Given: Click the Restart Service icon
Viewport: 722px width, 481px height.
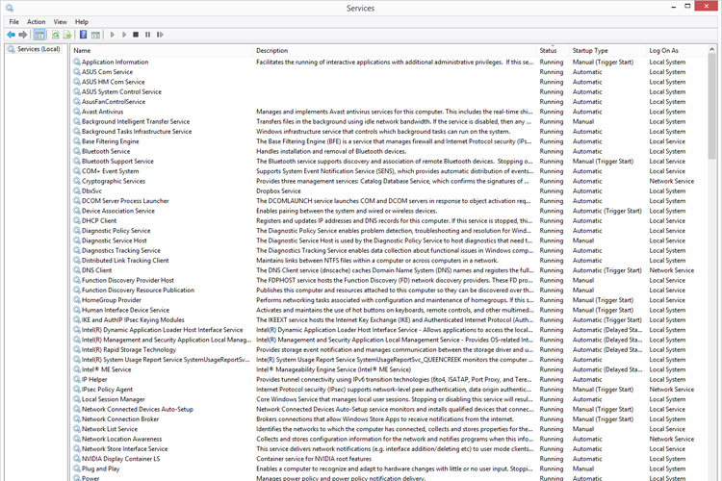Looking at the screenshot, I should click(160, 35).
